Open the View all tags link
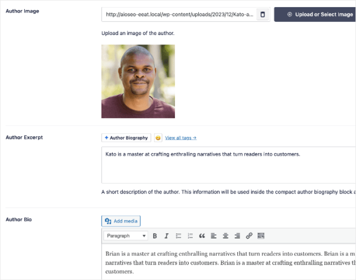The height and width of the screenshot is (280, 356). tap(181, 138)
